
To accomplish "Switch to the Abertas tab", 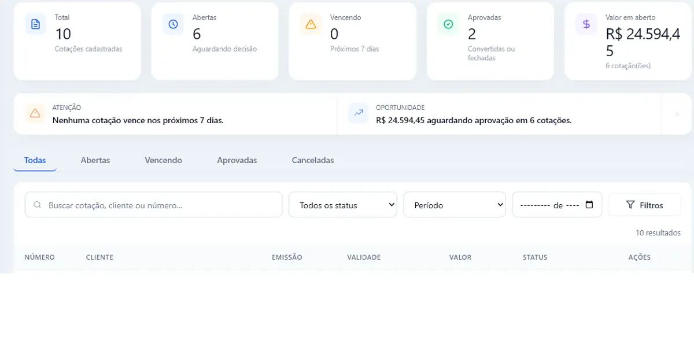I will click(95, 160).
